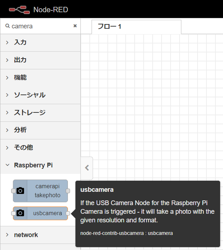
Task: Click the camerapi takephoto camera icon
Action: pyautogui.click(x=20, y=191)
